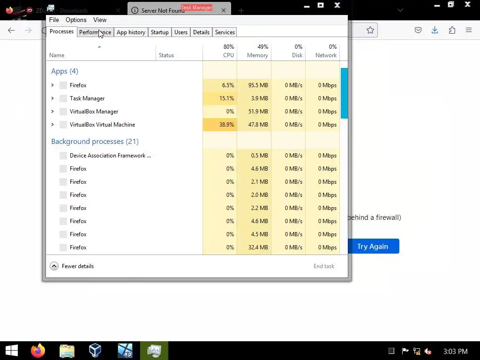Click the Task Manager taskbar icon
Screen dimensions: 480x360
(154, 351)
